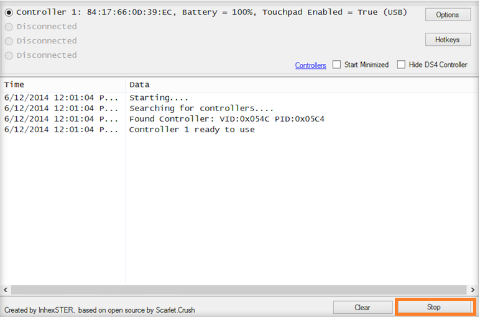This screenshot has width=480, height=317.
Task: Enable the Start Minimized checkbox
Action: (x=337, y=65)
